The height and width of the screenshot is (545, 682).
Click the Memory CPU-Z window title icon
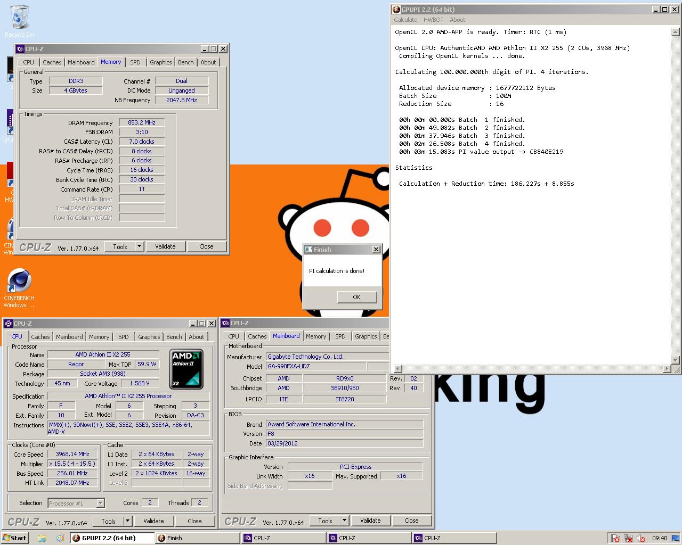tap(20, 48)
